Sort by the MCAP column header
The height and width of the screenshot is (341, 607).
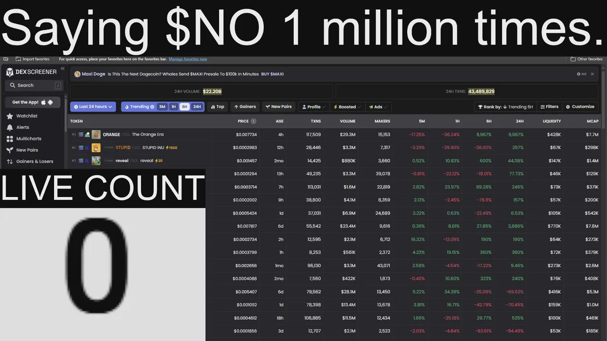coord(593,121)
